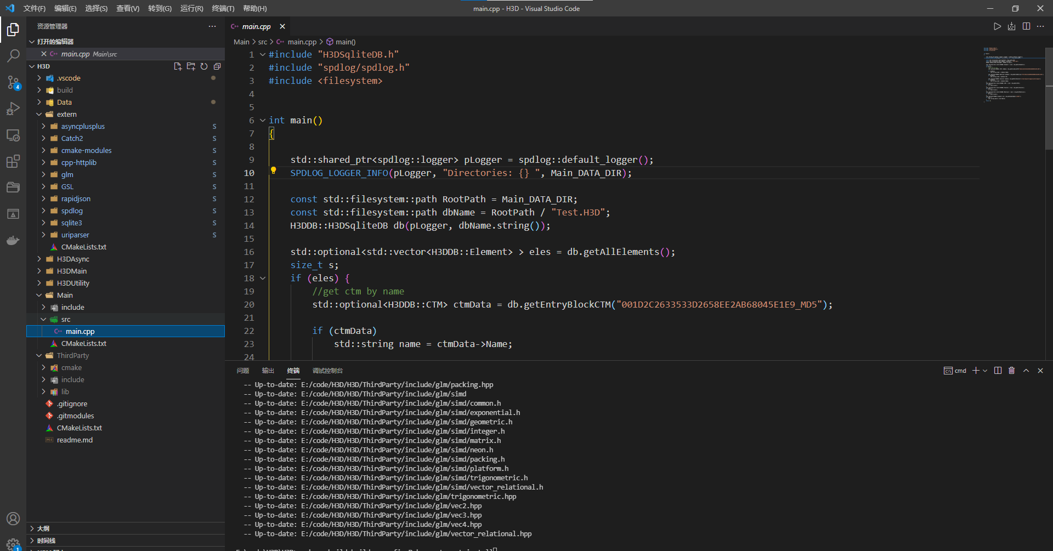The height and width of the screenshot is (551, 1053).
Task: Open the Accounts menu
Action: (x=13, y=519)
